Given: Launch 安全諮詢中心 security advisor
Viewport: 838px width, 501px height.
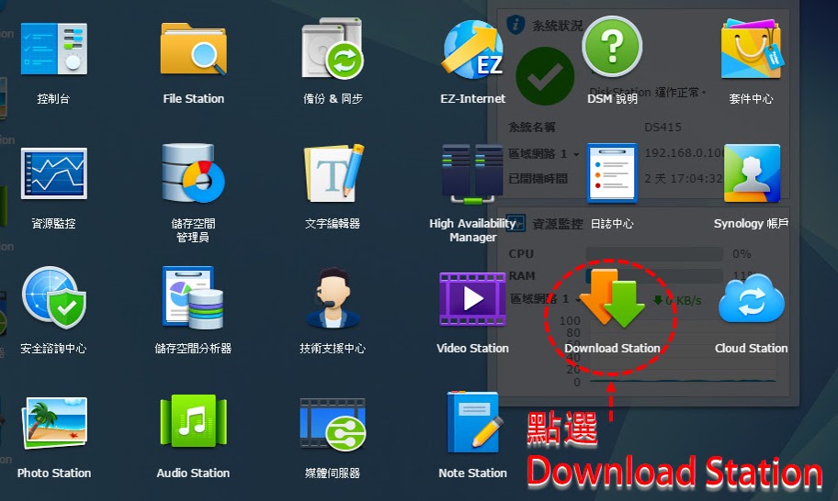Looking at the screenshot, I should point(53,297).
